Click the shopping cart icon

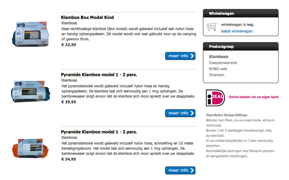pos(212,27)
